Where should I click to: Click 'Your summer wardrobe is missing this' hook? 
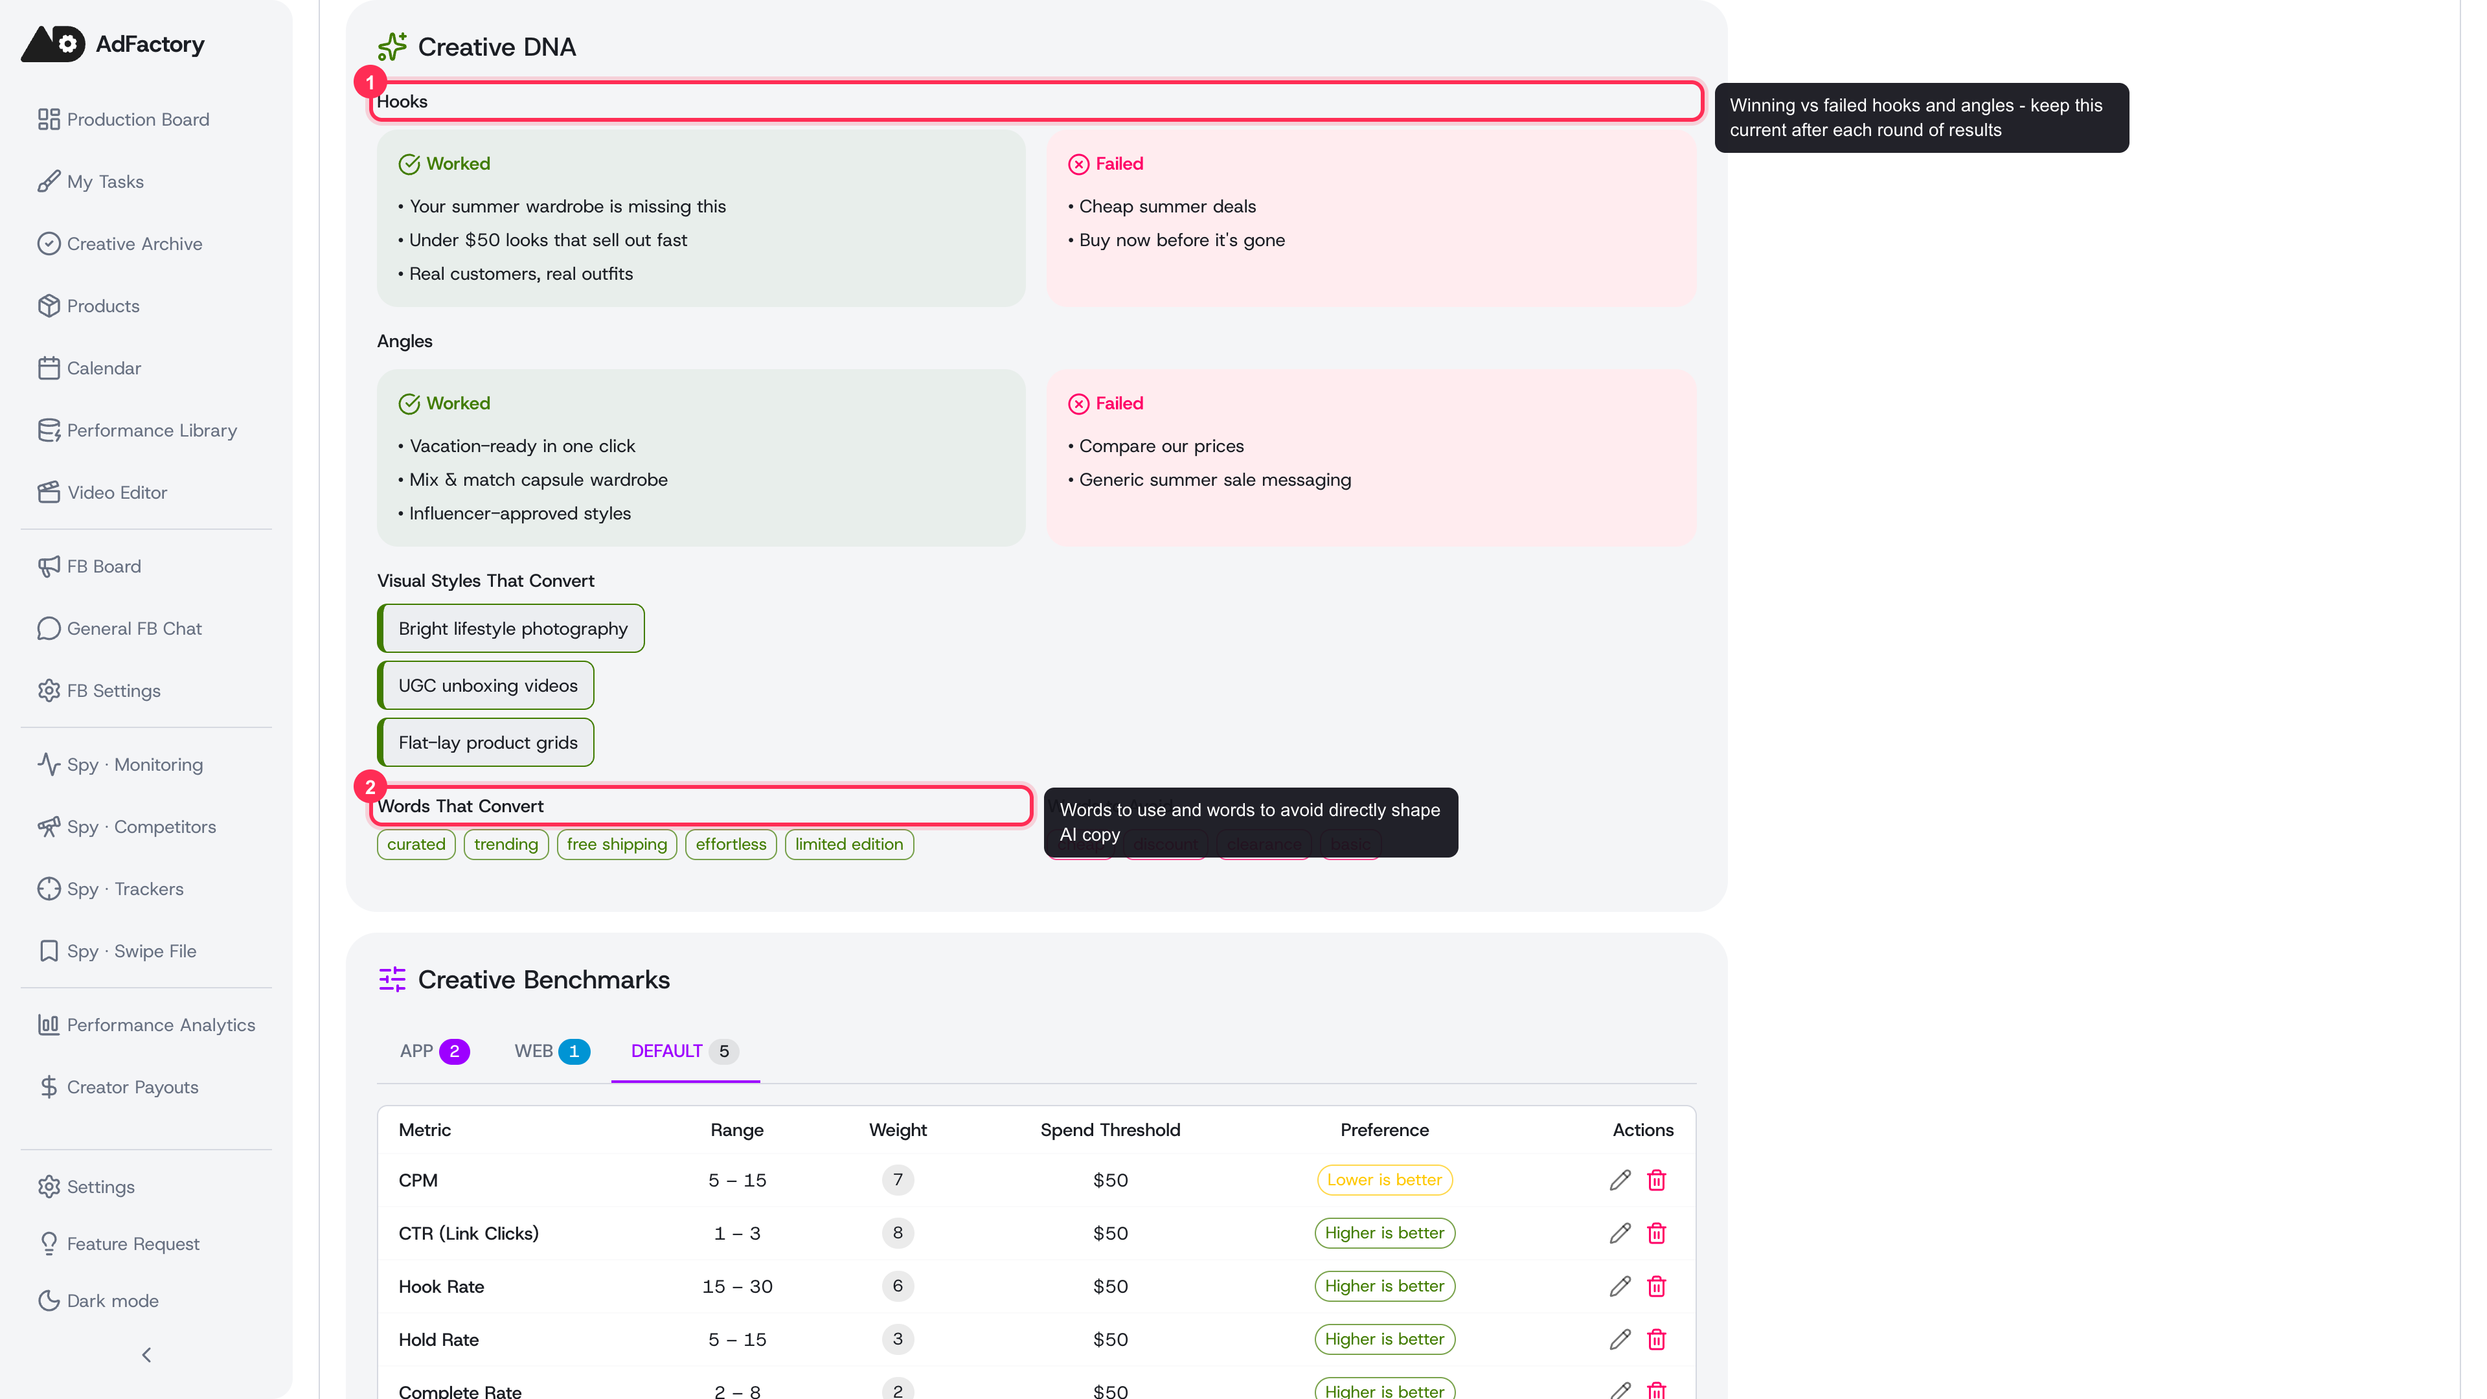pyautogui.click(x=568, y=207)
